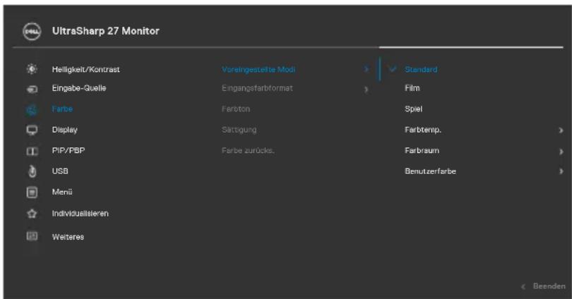Open the Eingabe-Quelle menu

tap(79, 88)
